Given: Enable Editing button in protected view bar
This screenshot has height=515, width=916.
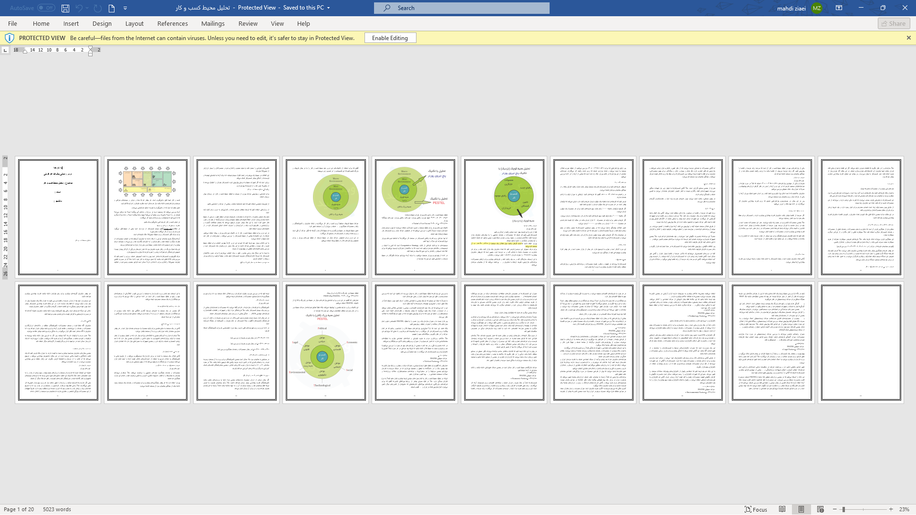Looking at the screenshot, I should 390,38.
